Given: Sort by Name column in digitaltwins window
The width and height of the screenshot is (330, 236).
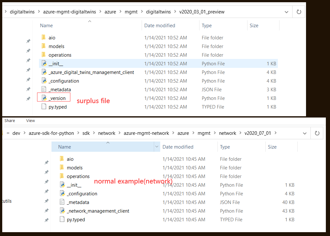Looking at the screenshot, I should [x=46, y=26].
